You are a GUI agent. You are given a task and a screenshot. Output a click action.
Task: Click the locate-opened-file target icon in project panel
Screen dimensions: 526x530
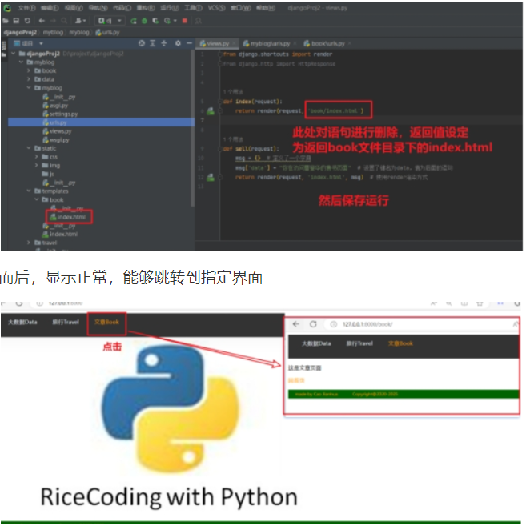[142, 43]
